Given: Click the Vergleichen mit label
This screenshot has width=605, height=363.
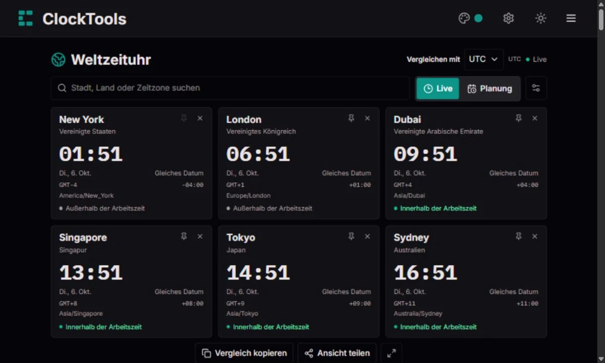Looking at the screenshot, I should pos(434,59).
